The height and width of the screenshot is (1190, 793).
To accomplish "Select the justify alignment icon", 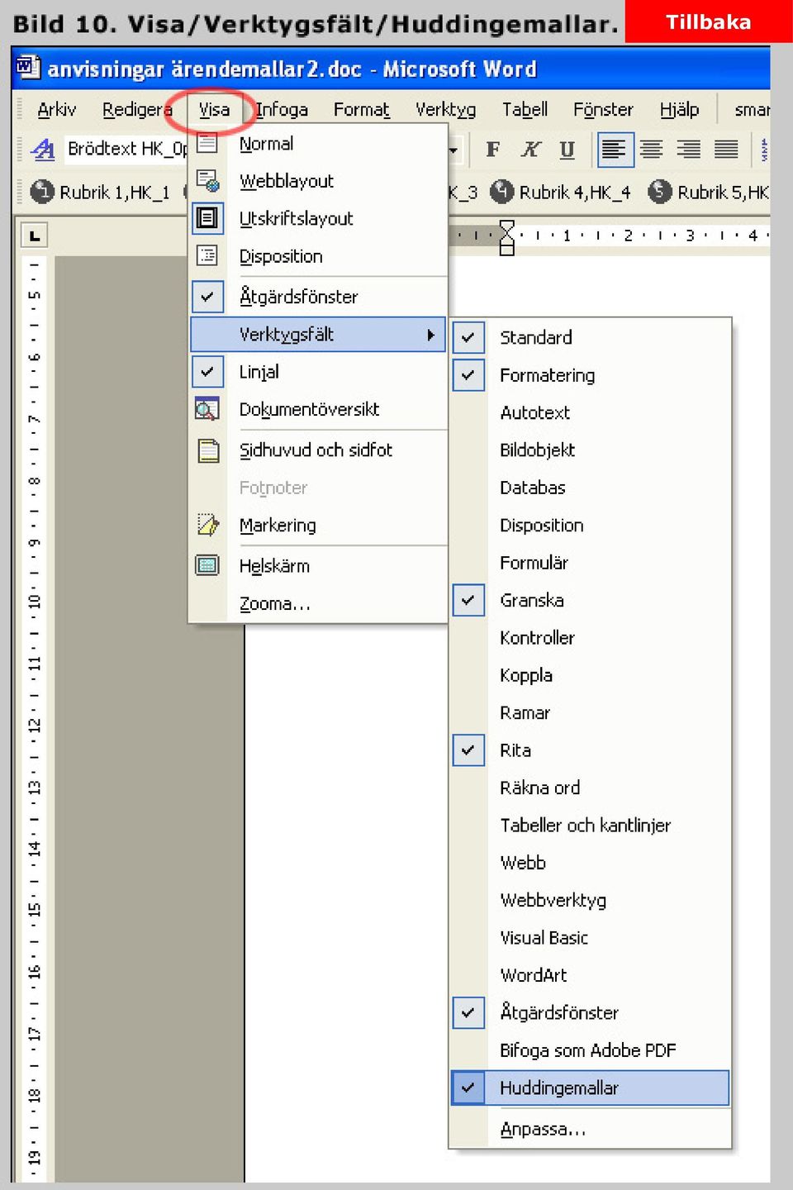I will coord(726,150).
